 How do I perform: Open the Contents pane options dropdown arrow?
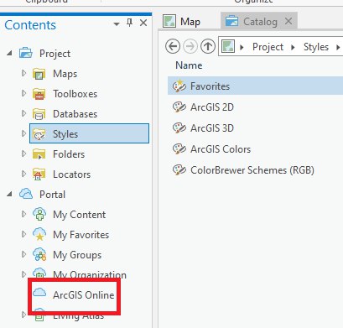(x=117, y=24)
